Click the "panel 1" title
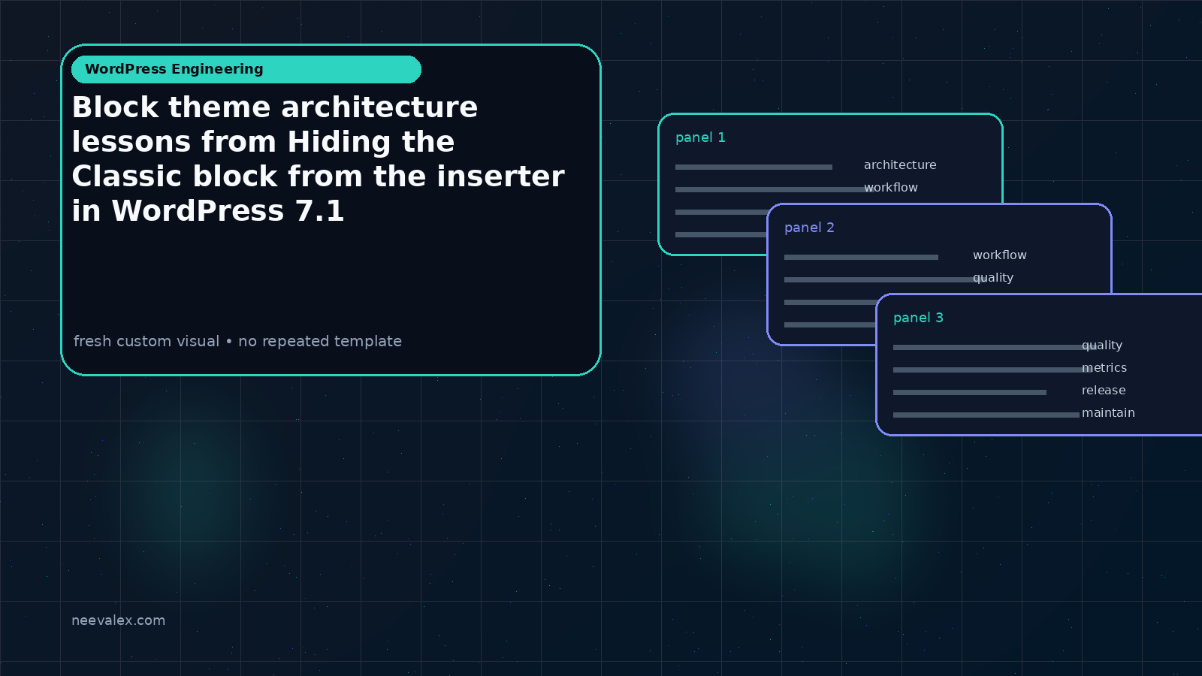This screenshot has width=1202, height=676. [700, 137]
